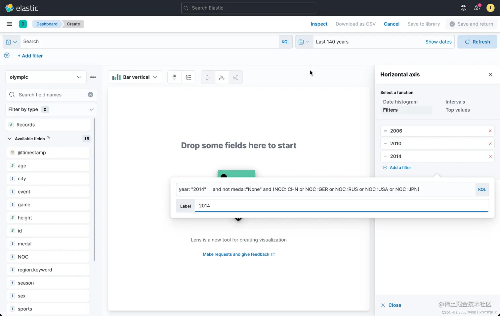The width and height of the screenshot is (500, 316).
Task: Open the saved query menu
Action: [12, 42]
